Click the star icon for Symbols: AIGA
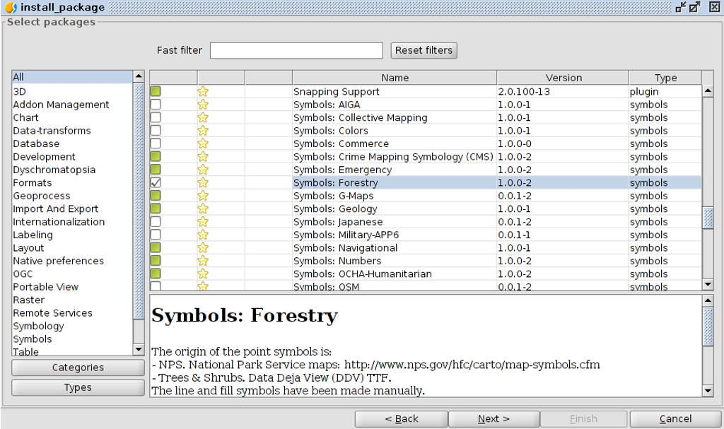The height and width of the screenshot is (429, 724). pyautogui.click(x=203, y=105)
